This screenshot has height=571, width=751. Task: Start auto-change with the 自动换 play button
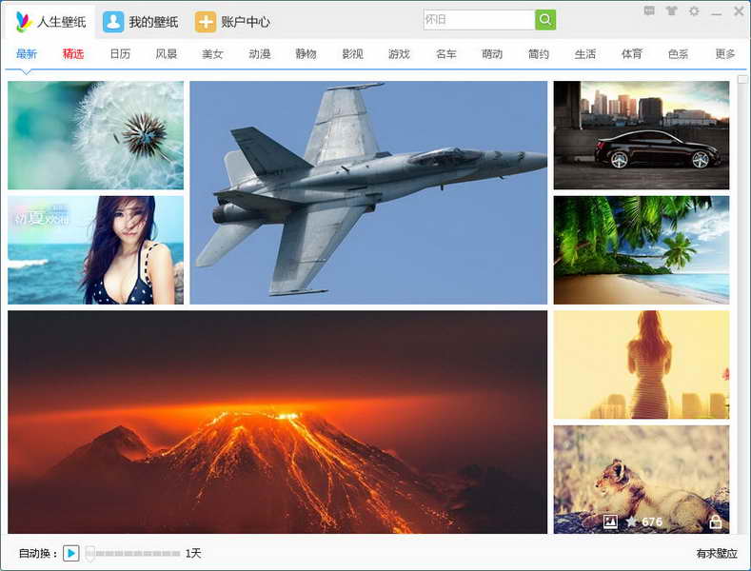[71, 553]
